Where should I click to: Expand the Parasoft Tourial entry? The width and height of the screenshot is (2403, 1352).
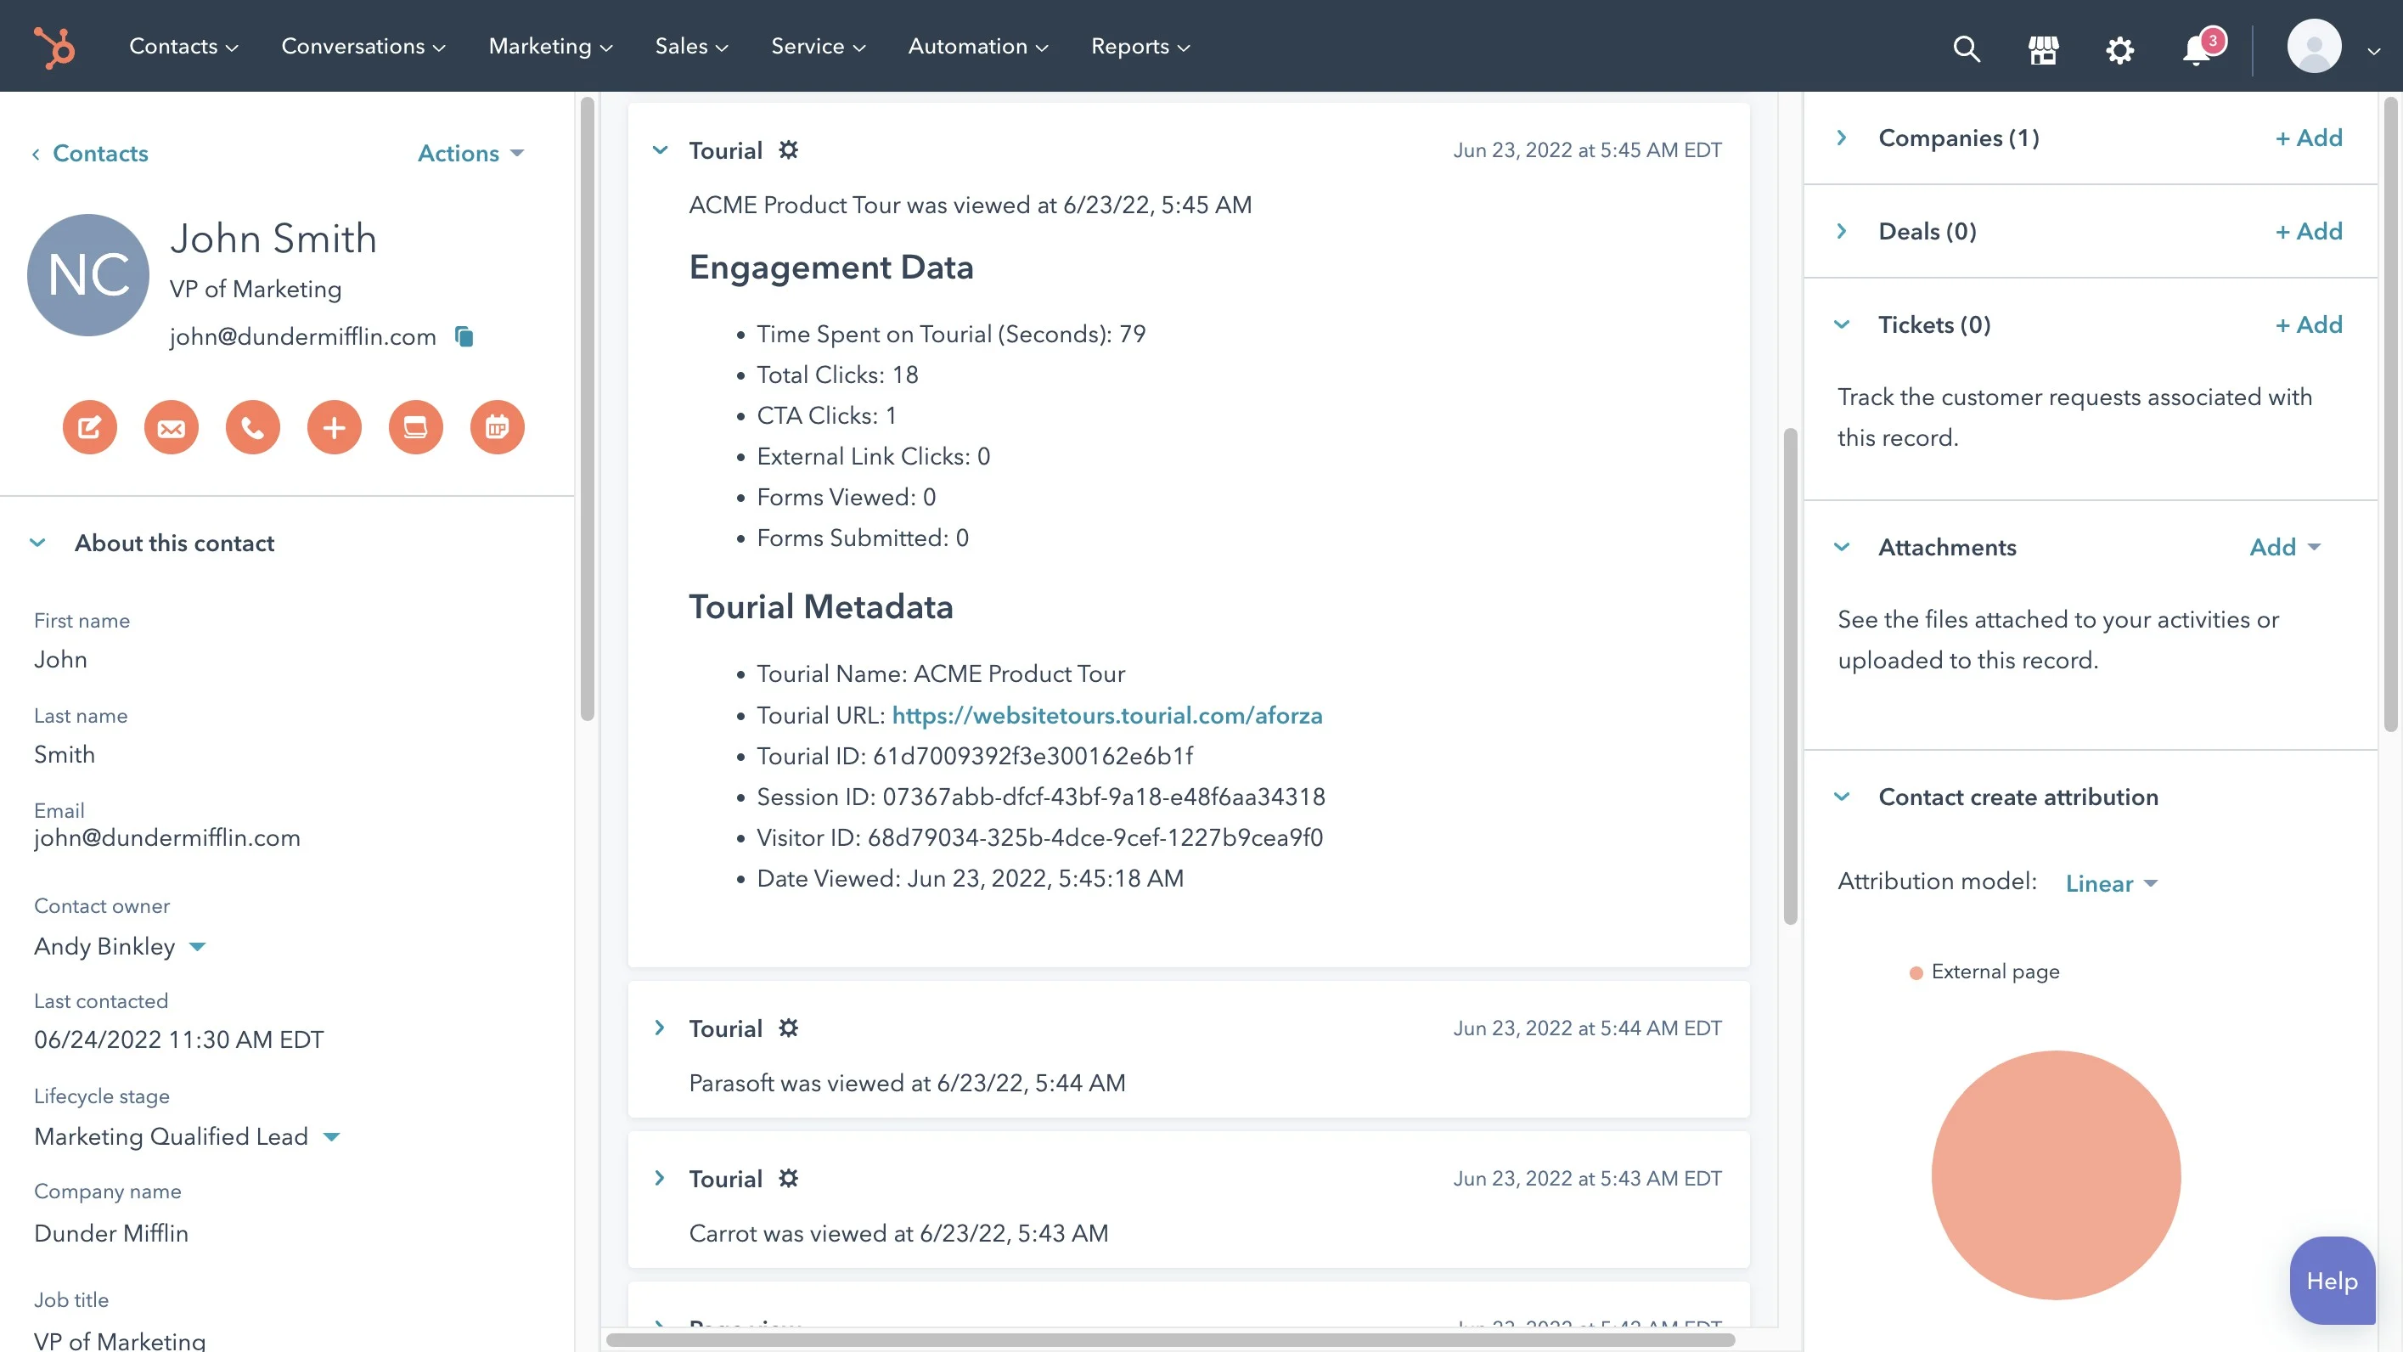(x=660, y=1028)
